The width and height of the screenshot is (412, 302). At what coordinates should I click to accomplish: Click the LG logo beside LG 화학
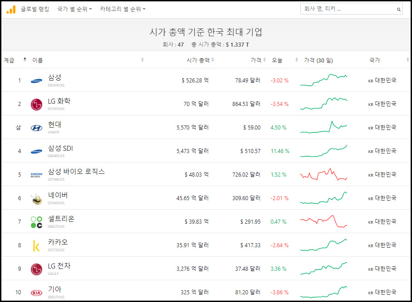36,104
